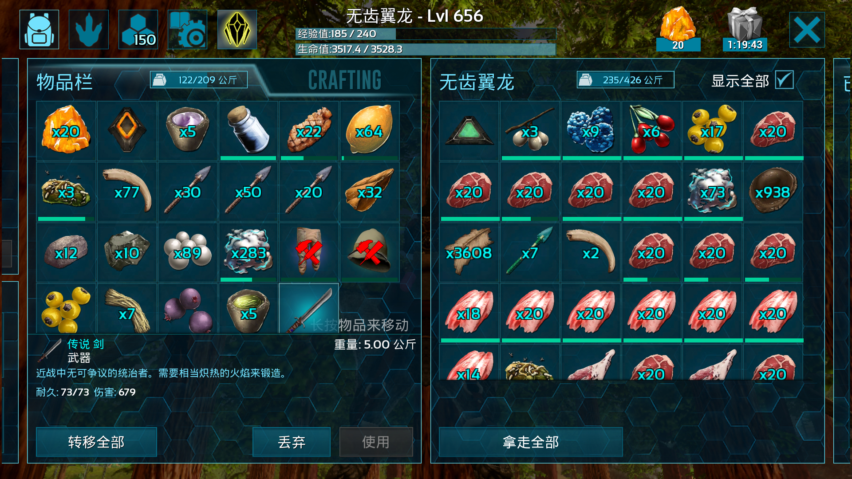Viewport: 852px width, 479px height.
Task: Toggle the 显示全部 checkbox
Action: coord(784,80)
